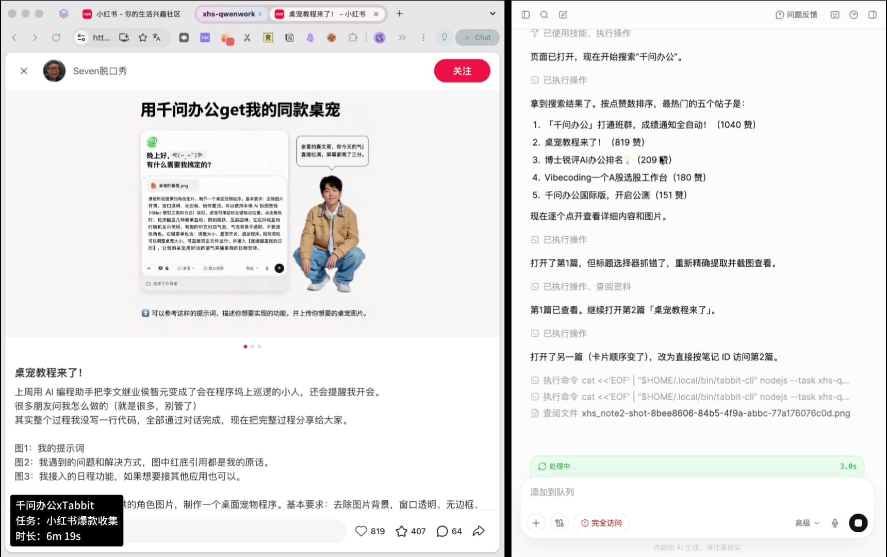Open the tab list dropdown chevron
This screenshot has height=557, width=887.
point(492,14)
